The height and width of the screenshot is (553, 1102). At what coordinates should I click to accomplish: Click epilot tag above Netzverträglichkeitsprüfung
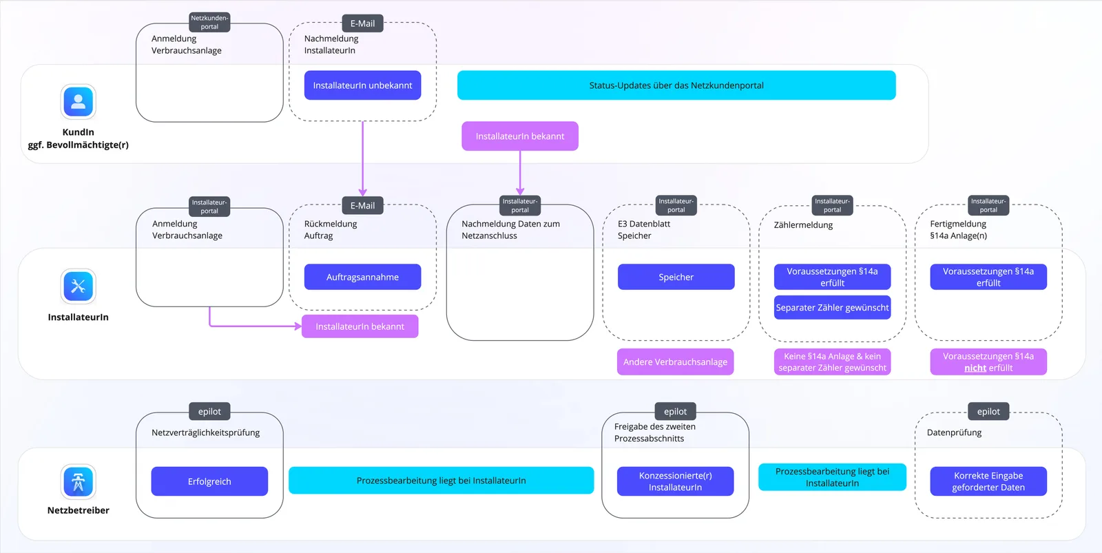click(209, 411)
